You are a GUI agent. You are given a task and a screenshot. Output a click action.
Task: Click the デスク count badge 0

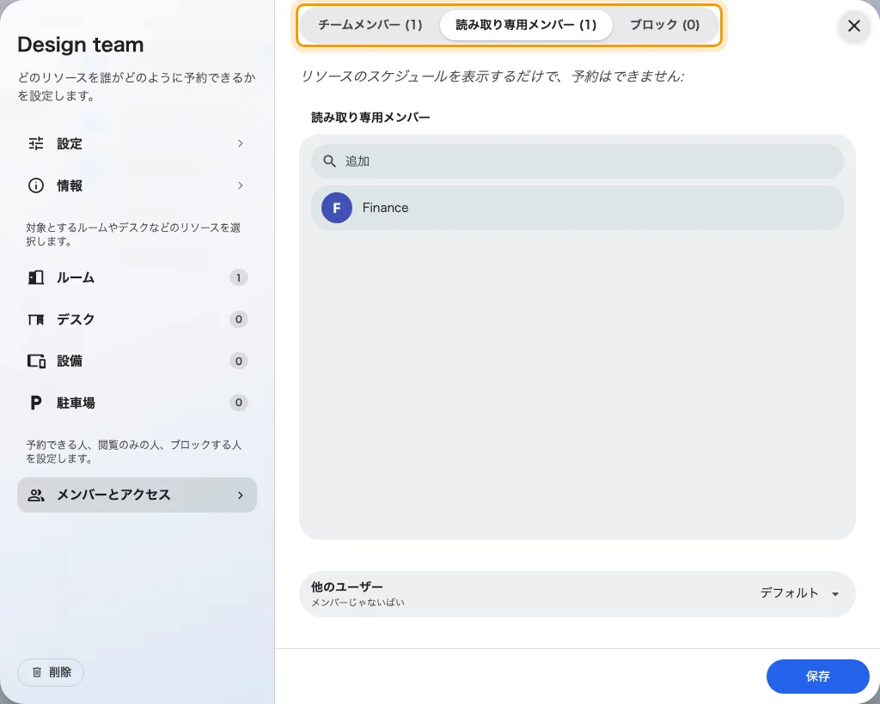pos(239,319)
